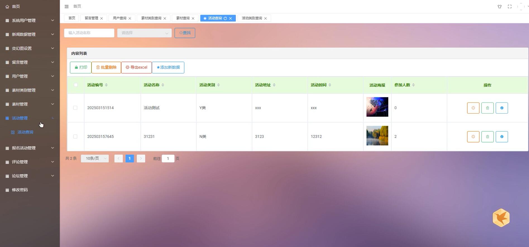Click the previous page arrow
Screen dimensions: 529x247
tap(118, 158)
